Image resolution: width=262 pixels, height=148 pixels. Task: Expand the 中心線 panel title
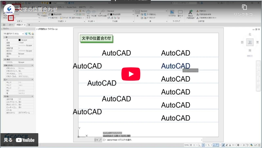click(x=92, y=21)
